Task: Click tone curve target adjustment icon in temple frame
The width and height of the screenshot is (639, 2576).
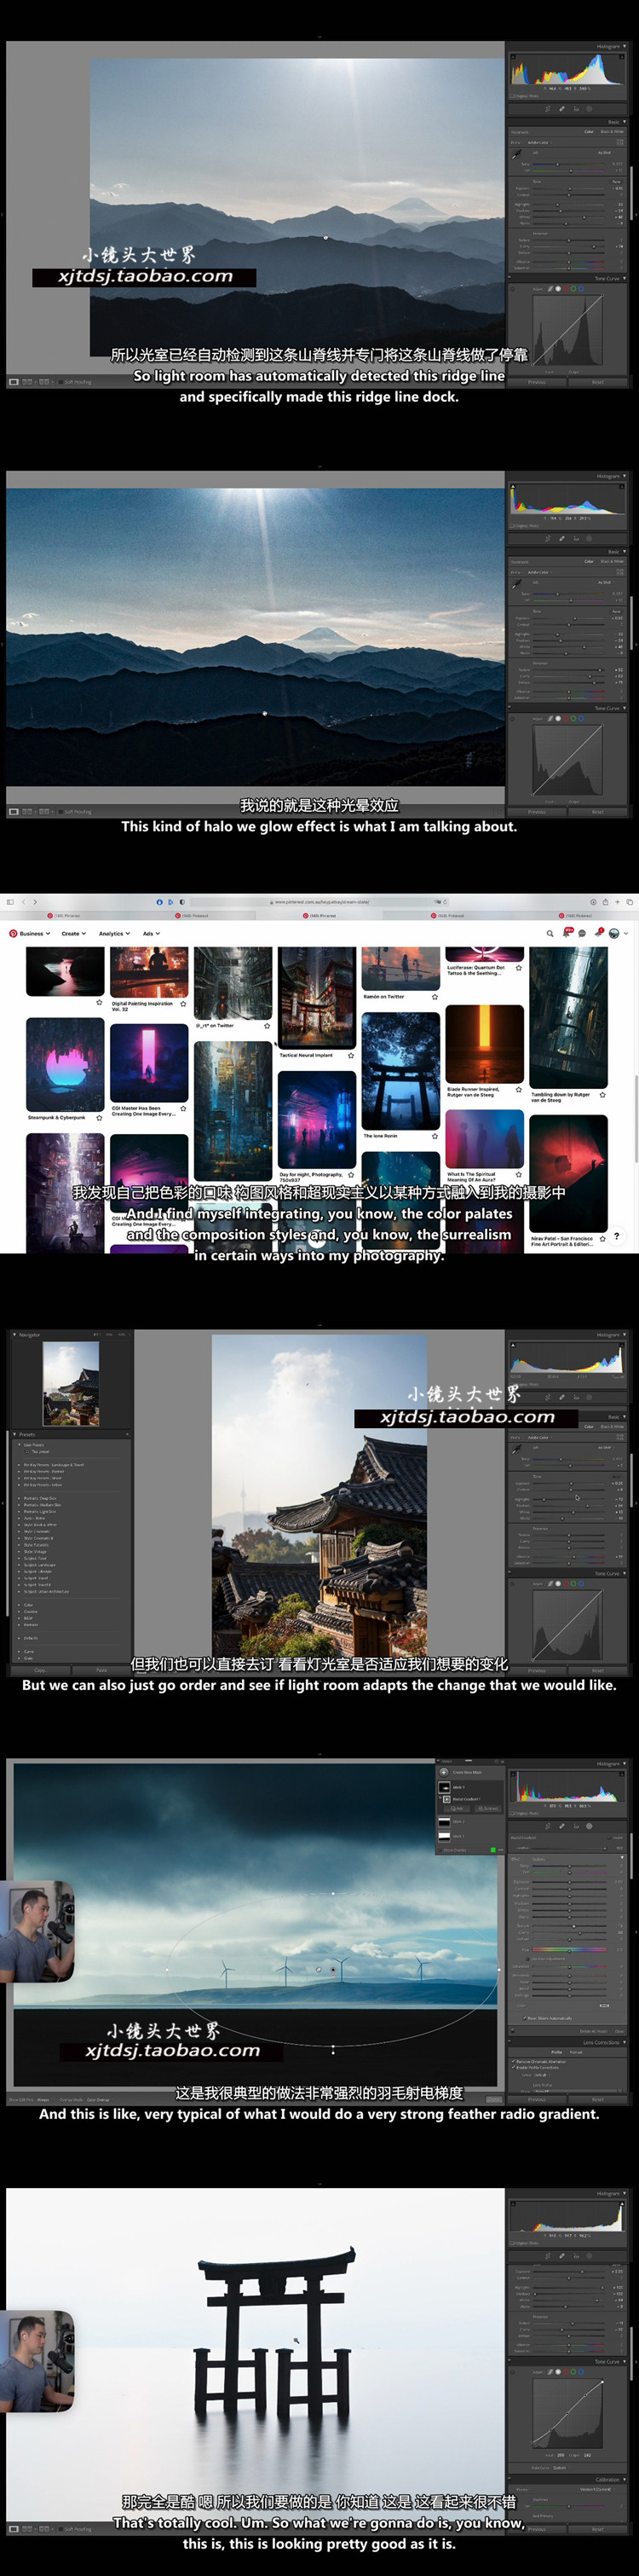Action: (x=513, y=1584)
